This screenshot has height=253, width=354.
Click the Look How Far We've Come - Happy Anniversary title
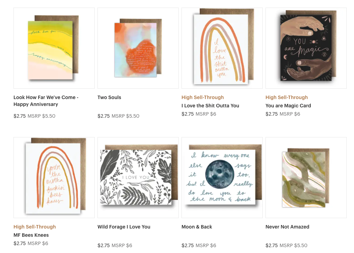click(x=46, y=101)
